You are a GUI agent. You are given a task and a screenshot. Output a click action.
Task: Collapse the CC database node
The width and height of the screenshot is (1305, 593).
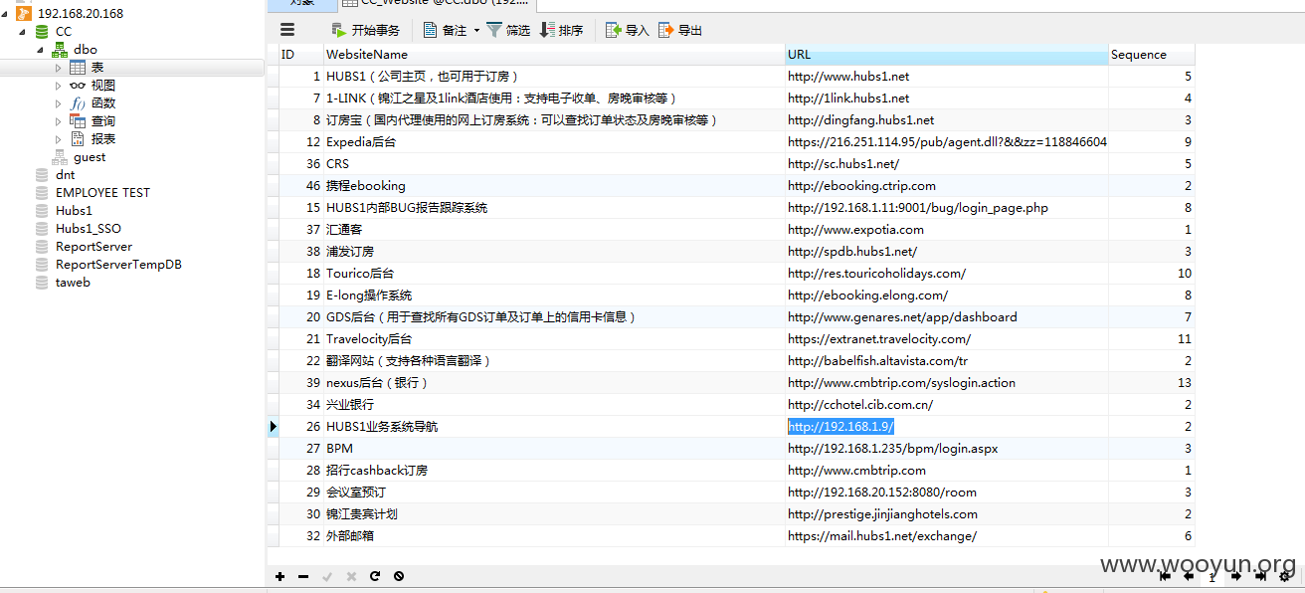[22, 32]
